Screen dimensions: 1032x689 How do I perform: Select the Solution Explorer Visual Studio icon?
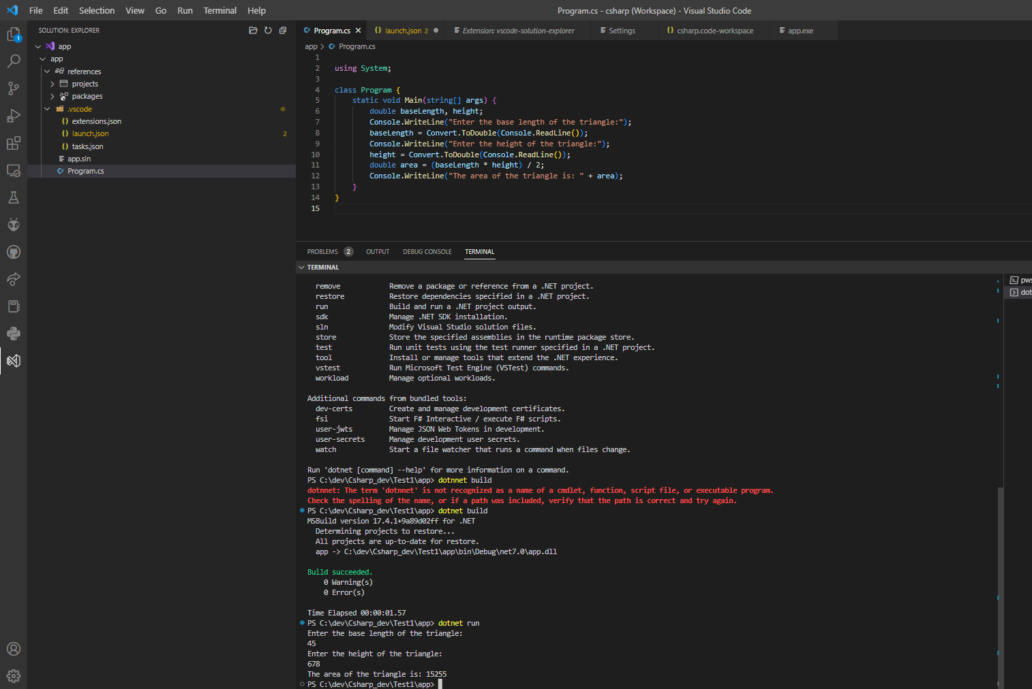pos(14,361)
